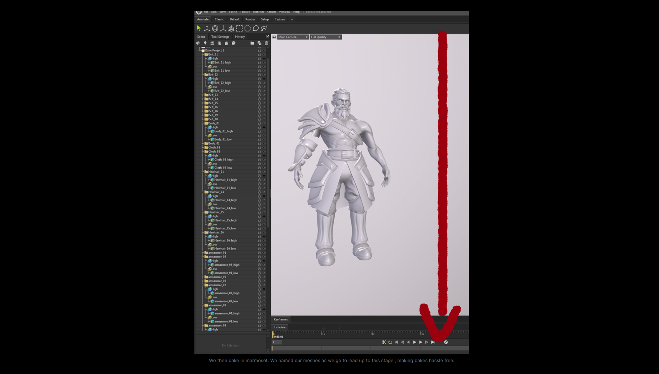Open the Full Quality dropdown
The height and width of the screenshot is (374, 659).
pos(325,37)
